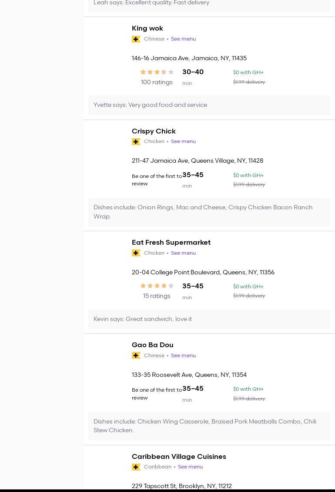Open See menu link for King wok
This screenshot has height=492, width=335.
point(183,39)
